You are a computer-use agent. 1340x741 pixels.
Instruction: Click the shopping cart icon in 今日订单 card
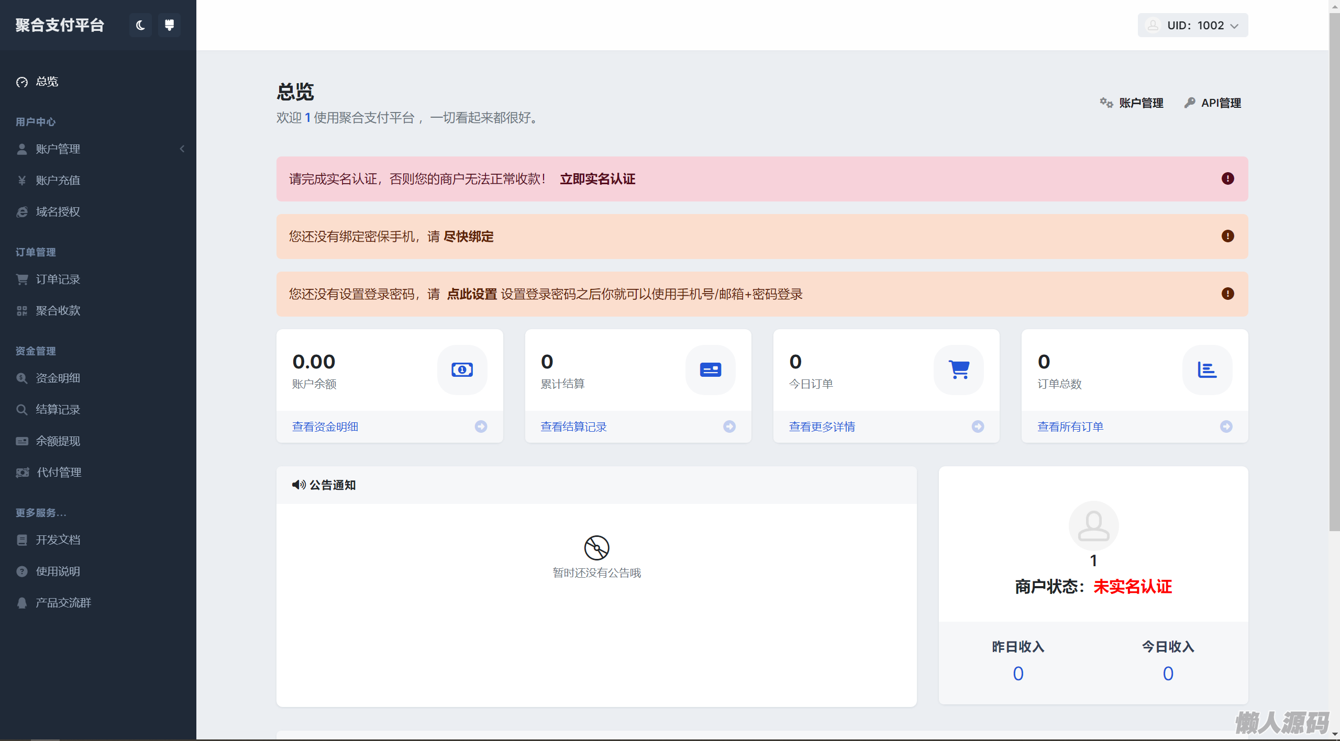pos(959,370)
